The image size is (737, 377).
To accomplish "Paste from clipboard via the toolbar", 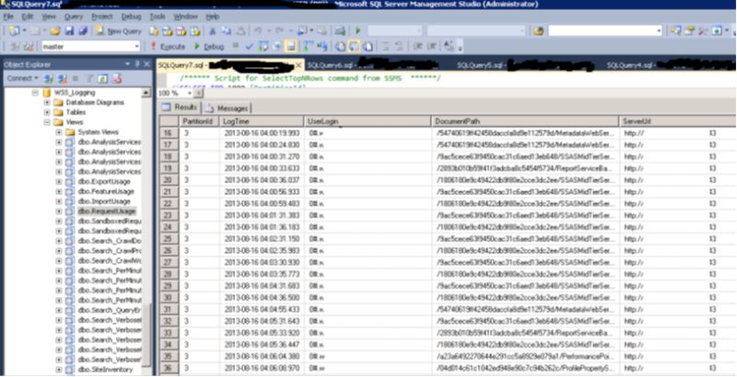I will (x=240, y=31).
